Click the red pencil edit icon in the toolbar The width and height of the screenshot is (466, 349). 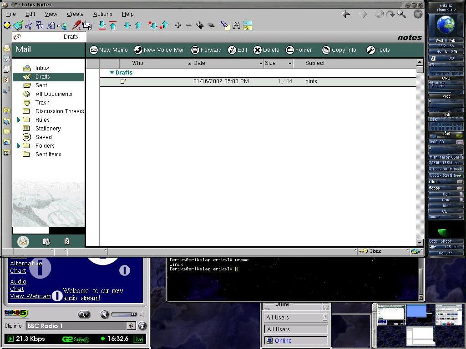click(x=76, y=25)
